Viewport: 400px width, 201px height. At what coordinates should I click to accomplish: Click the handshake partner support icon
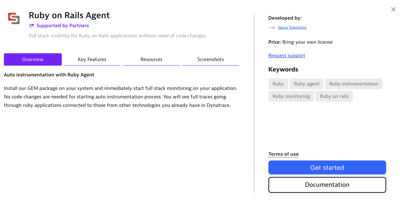(31, 25)
